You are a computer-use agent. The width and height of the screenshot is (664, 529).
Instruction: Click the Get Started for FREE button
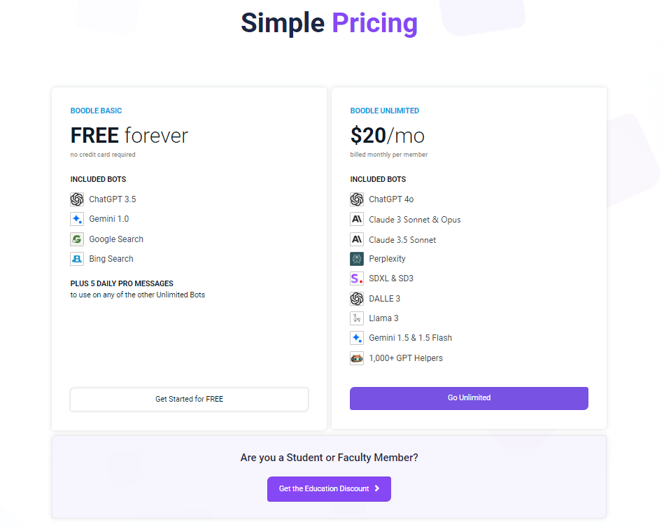[190, 399]
